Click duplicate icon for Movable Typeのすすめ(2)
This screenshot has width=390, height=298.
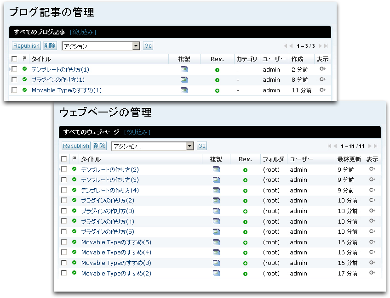click(x=217, y=273)
